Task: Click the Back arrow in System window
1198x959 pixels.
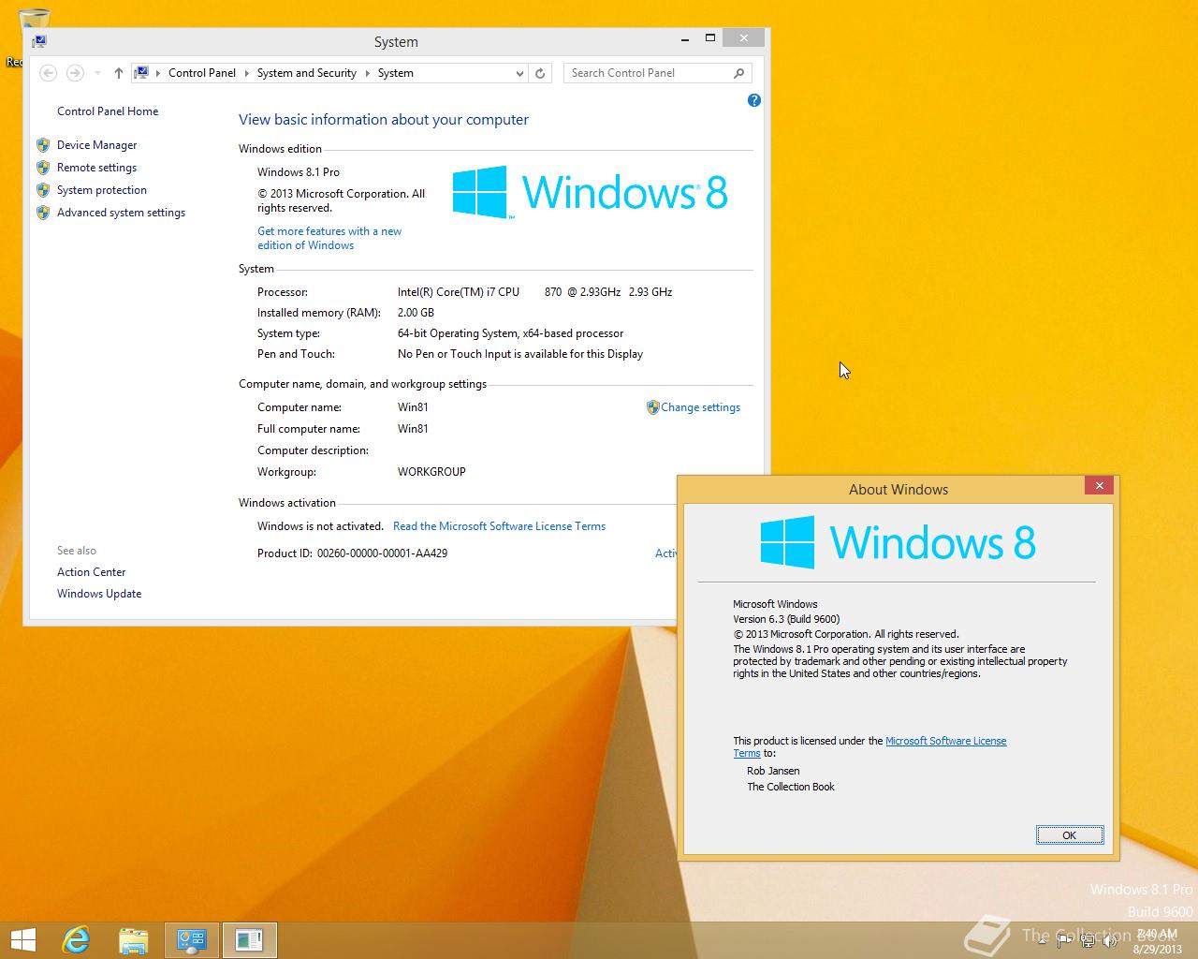Action: tap(49, 73)
